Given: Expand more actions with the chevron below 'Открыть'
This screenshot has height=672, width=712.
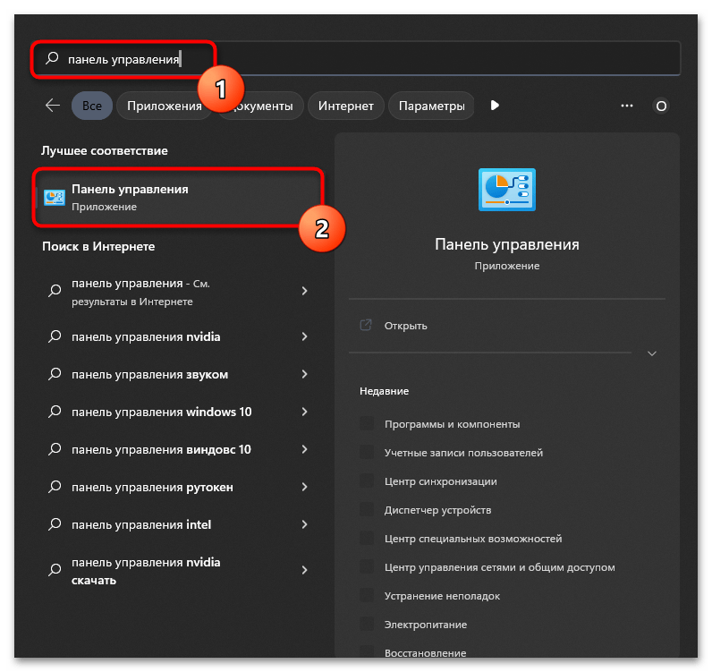Looking at the screenshot, I should (651, 353).
